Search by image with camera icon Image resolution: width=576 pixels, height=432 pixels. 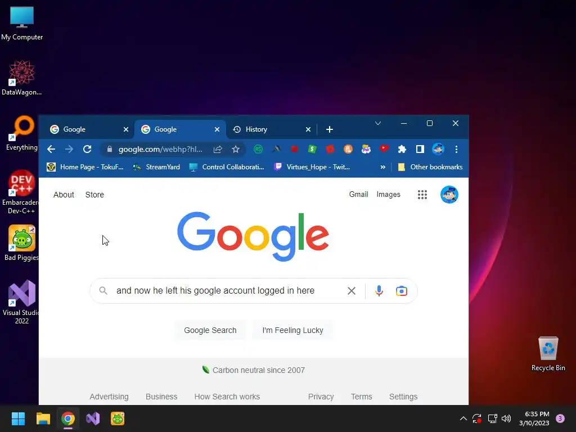[x=402, y=291]
